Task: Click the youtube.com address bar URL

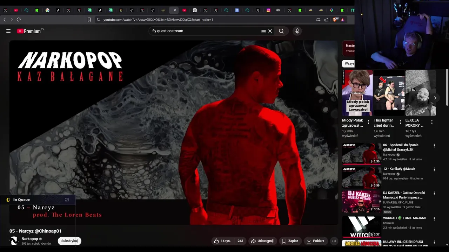Action: coord(158,20)
